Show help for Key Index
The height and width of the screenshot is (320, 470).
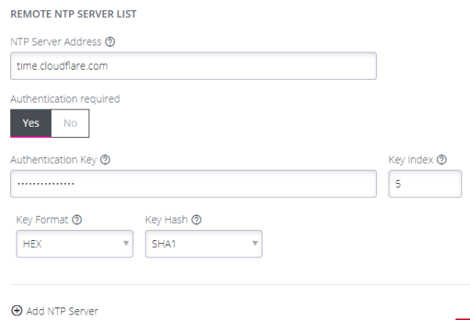coord(442,160)
